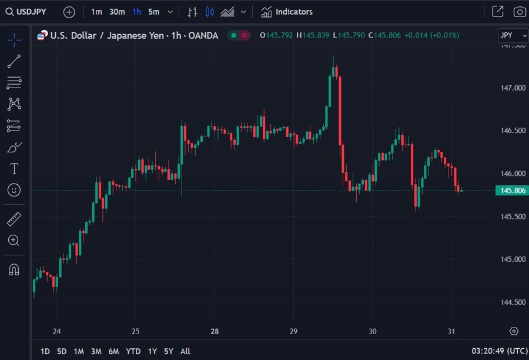Click the high value H145.839
Screen dimensions: 529x360
313,35
